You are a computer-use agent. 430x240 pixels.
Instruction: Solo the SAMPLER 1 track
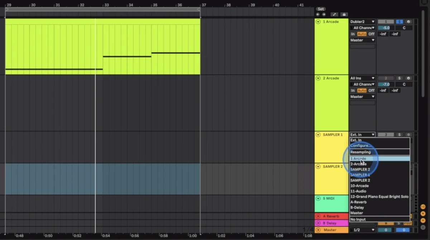click(399, 135)
